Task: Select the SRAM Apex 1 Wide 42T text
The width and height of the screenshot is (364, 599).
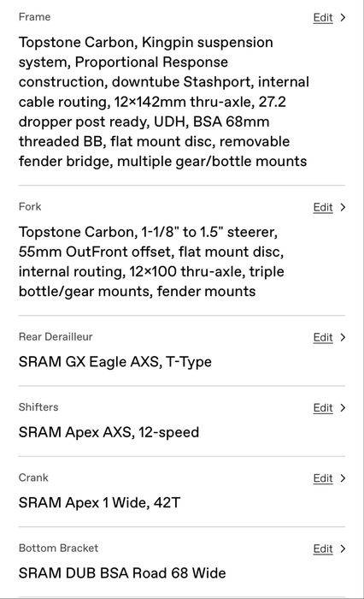Action: coord(99,503)
